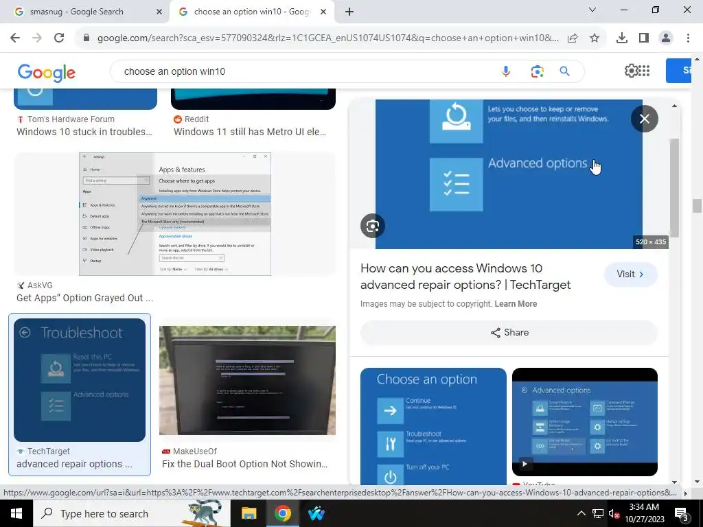
Task: Search inside preview image with Lens
Action: click(373, 226)
